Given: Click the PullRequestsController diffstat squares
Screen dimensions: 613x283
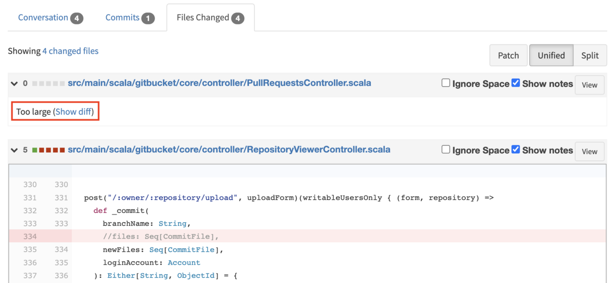Looking at the screenshot, I should [x=49, y=83].
